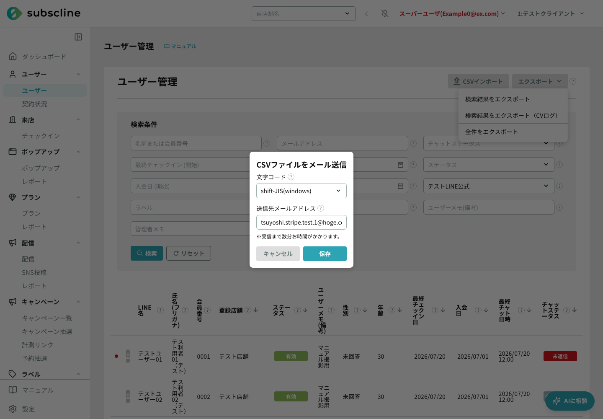Click the 送信先メールアドレス input field
This screenshot has height=419, width=603.
301,222
